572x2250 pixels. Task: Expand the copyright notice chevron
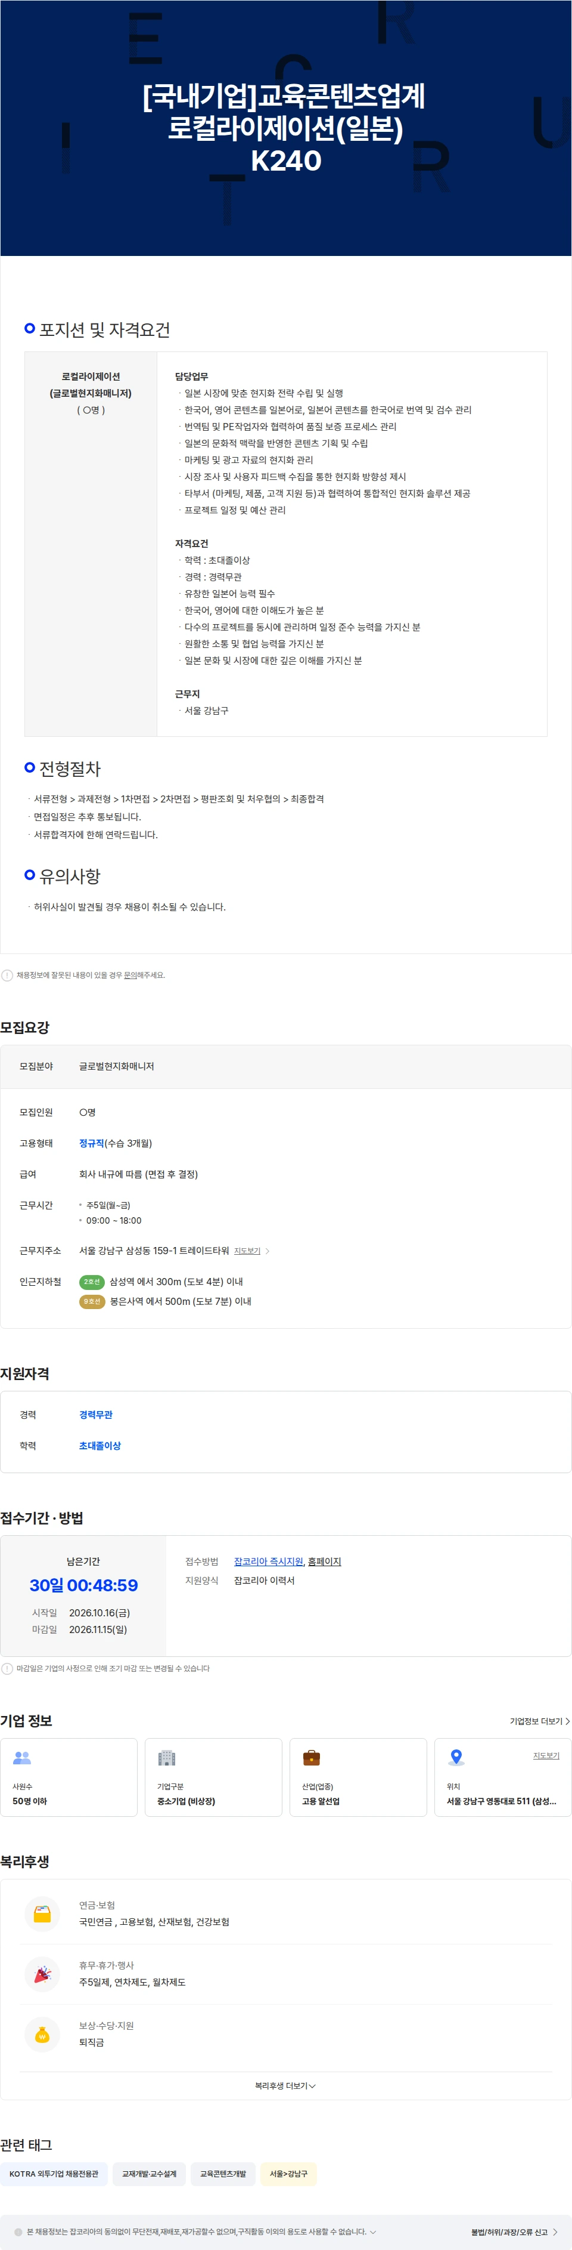(x=373, y=2232)
